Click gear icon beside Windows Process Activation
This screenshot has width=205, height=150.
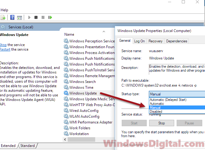[x=66, y=52]
